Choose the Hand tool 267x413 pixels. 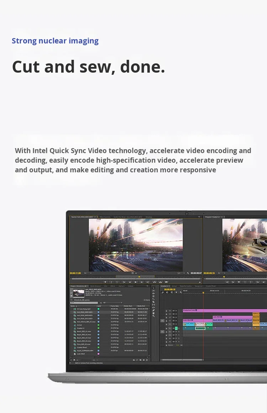coord(153,313)
